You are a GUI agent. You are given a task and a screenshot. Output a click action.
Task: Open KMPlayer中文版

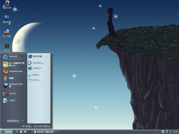click(x=13, y=85)
